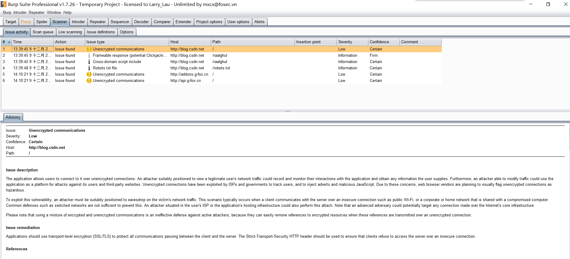The height and width of the screenshot is (259, 570).
Task: Sort by Severity column header
Action: (352, 42)
